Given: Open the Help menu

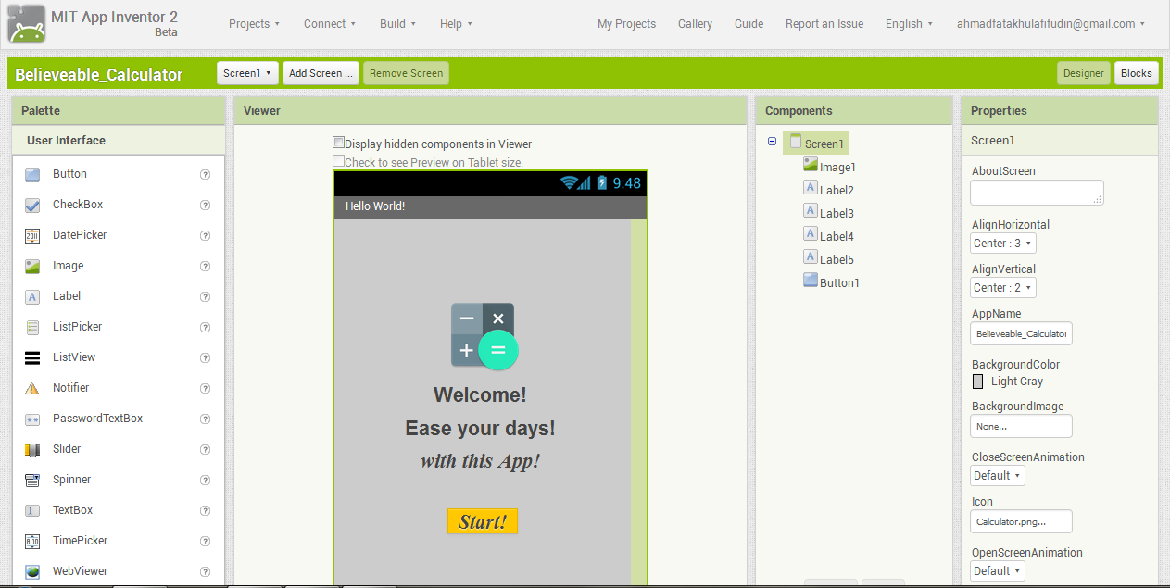Looking at the screenshot, I should pos(456,24).
